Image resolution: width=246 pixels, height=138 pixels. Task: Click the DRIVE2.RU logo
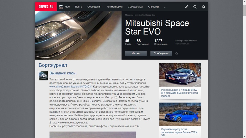(x=46, y=7)
